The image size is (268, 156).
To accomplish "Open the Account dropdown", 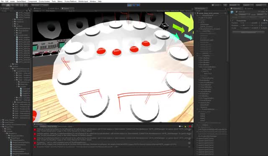I will 234,5.
